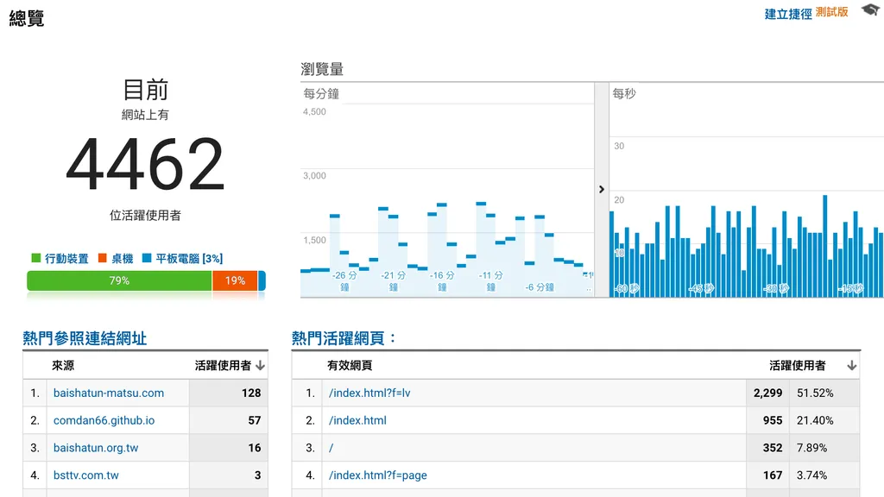This screenshot has width=884, height=497.
Task: Click the 3.74% percentage cell
Action: click(824, 475)
